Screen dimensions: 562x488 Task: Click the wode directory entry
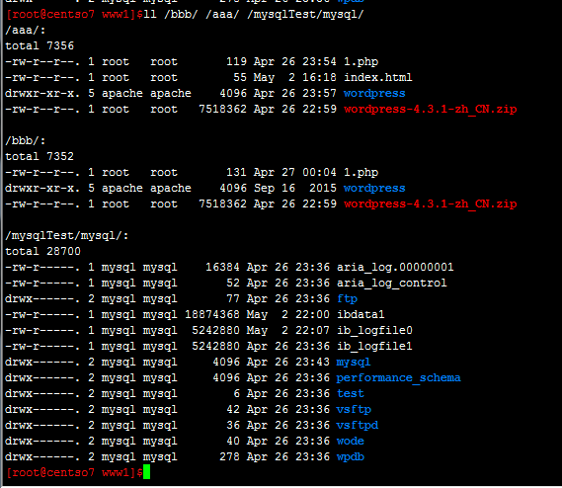click(x=351, y=441)
